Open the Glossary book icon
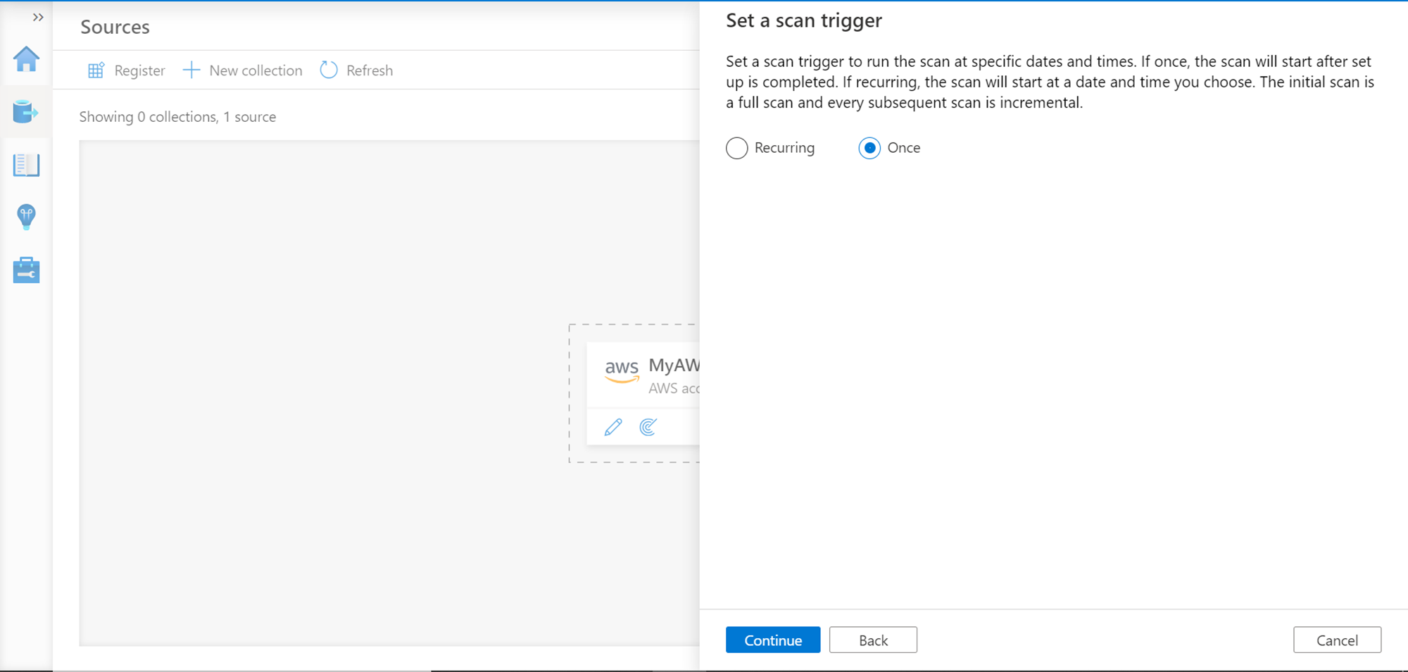This screenshot has width=1408, height=672. (26, 165)
